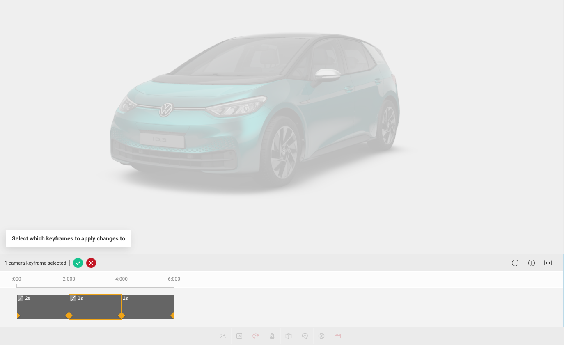Select the wheel rim tool icon
This screenshot has height=345, width=564.
pos(321,336)
